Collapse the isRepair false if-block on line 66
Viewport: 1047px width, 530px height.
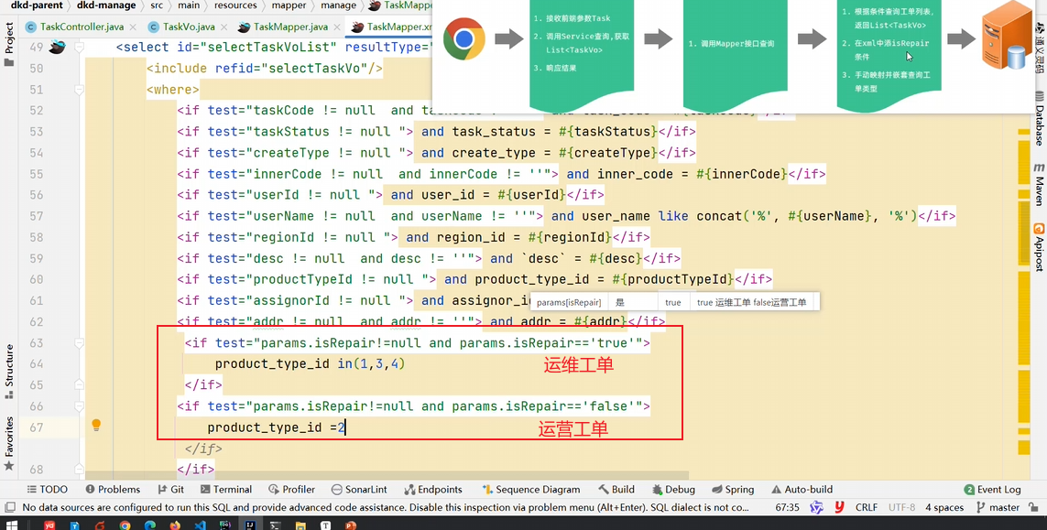click(x=79, y=406)
